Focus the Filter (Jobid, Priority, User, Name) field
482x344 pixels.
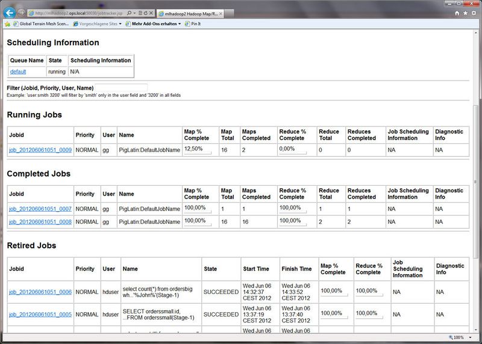point(121,88)
